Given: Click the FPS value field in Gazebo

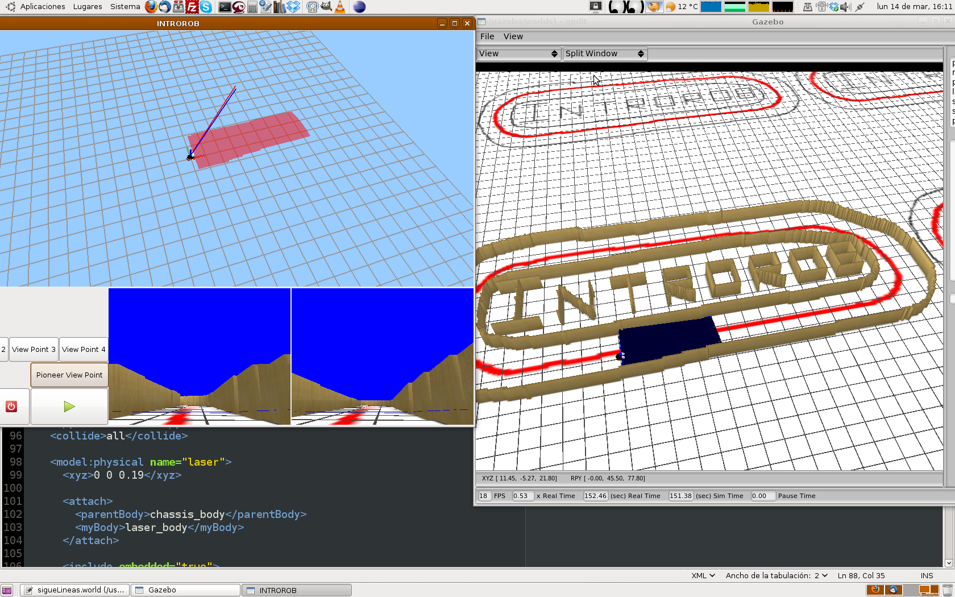Looking at the screenshot, I should pos(484,496).
